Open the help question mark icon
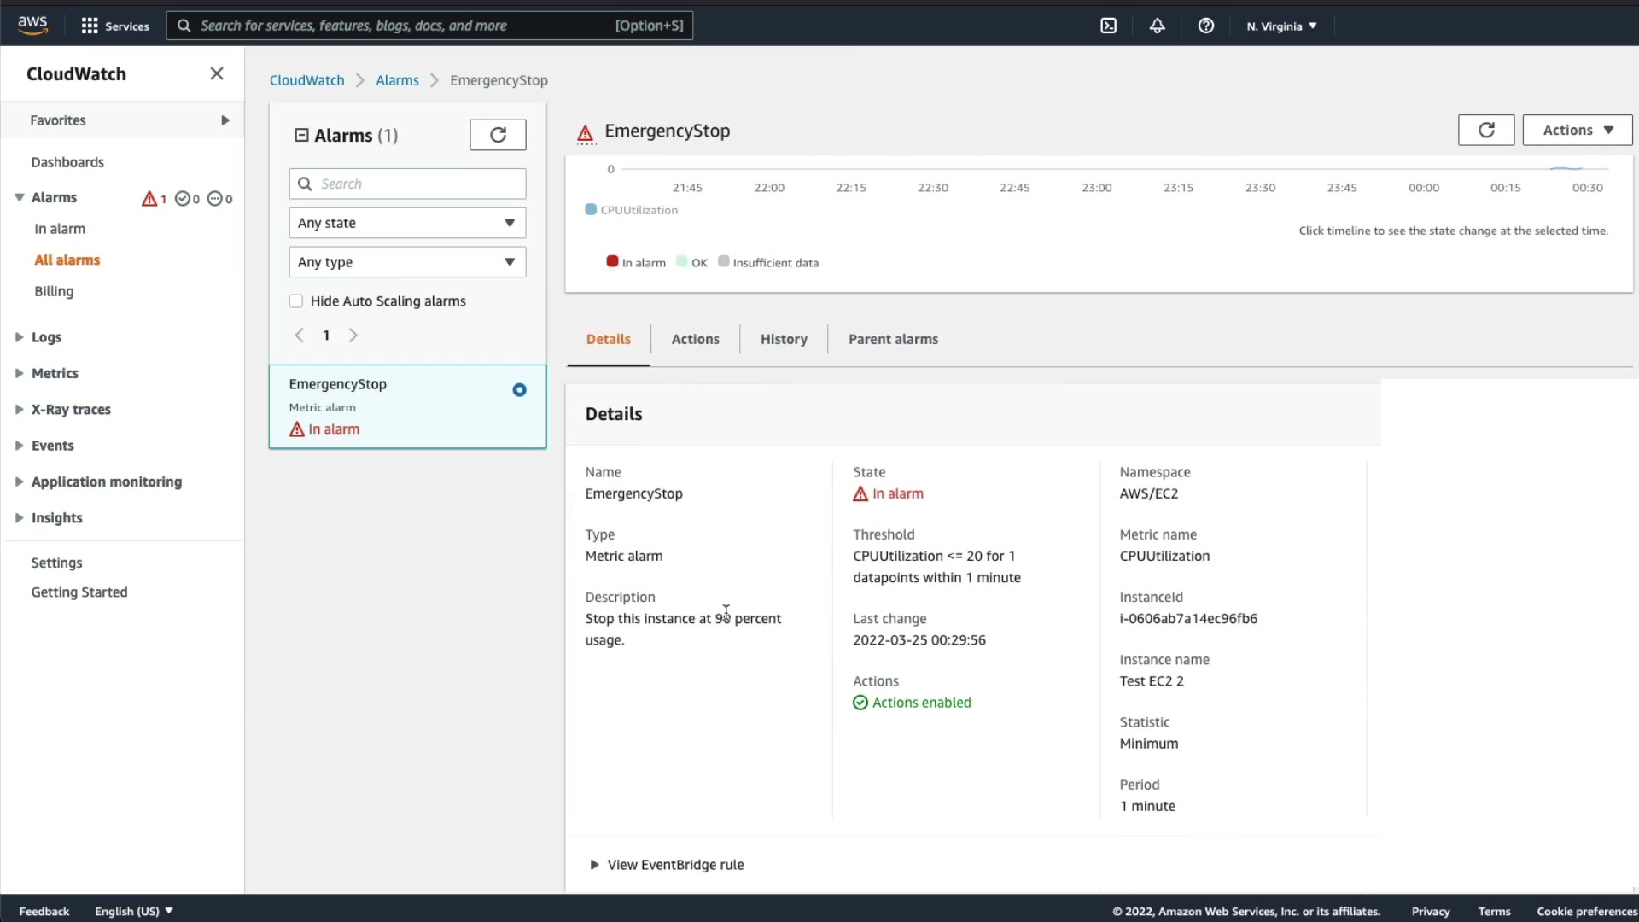The height and width of the screenshot is (922, 1639). tap(1205, 26)
